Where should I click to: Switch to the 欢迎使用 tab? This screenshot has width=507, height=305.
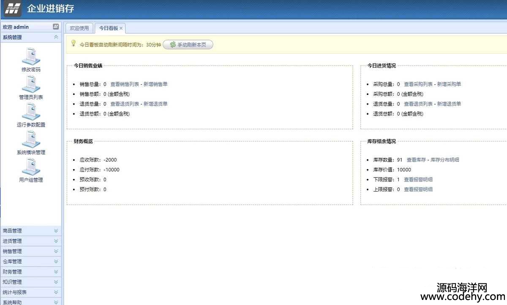click(79, 28)
